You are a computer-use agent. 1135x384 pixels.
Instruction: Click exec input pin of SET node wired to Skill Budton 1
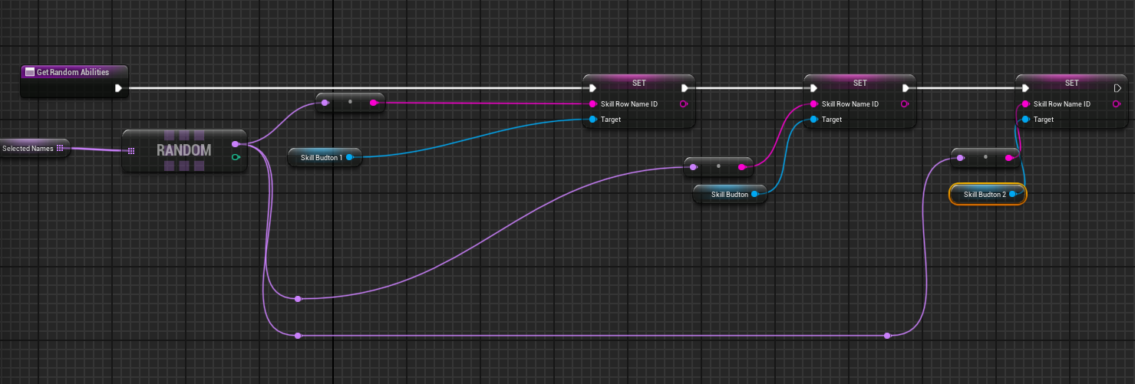pos(592,88)
